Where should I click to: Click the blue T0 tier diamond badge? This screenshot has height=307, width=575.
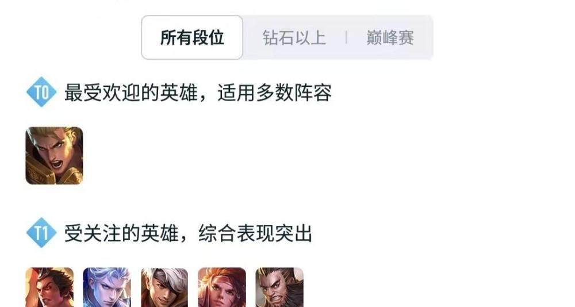click(x=41, y=92)
